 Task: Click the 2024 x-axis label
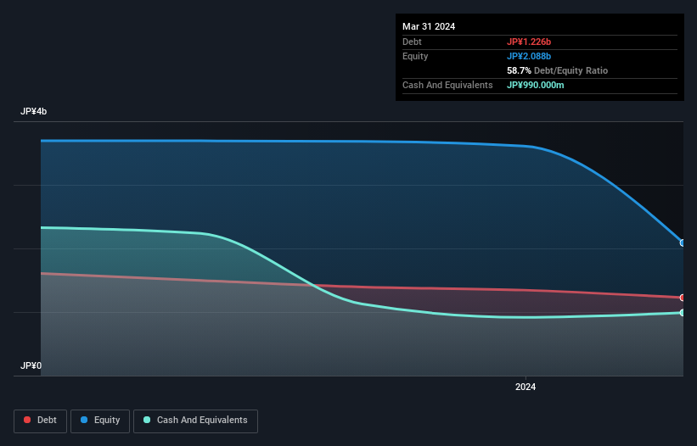click(526, 387)
